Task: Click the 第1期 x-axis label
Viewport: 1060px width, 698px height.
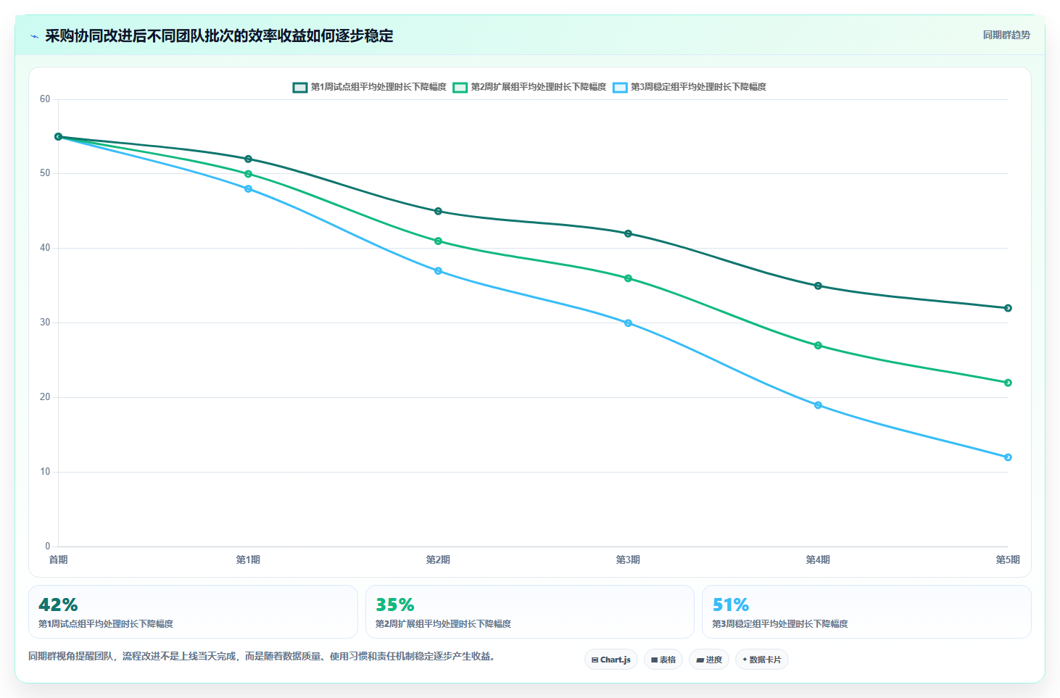Action: (x=248, y=560)
